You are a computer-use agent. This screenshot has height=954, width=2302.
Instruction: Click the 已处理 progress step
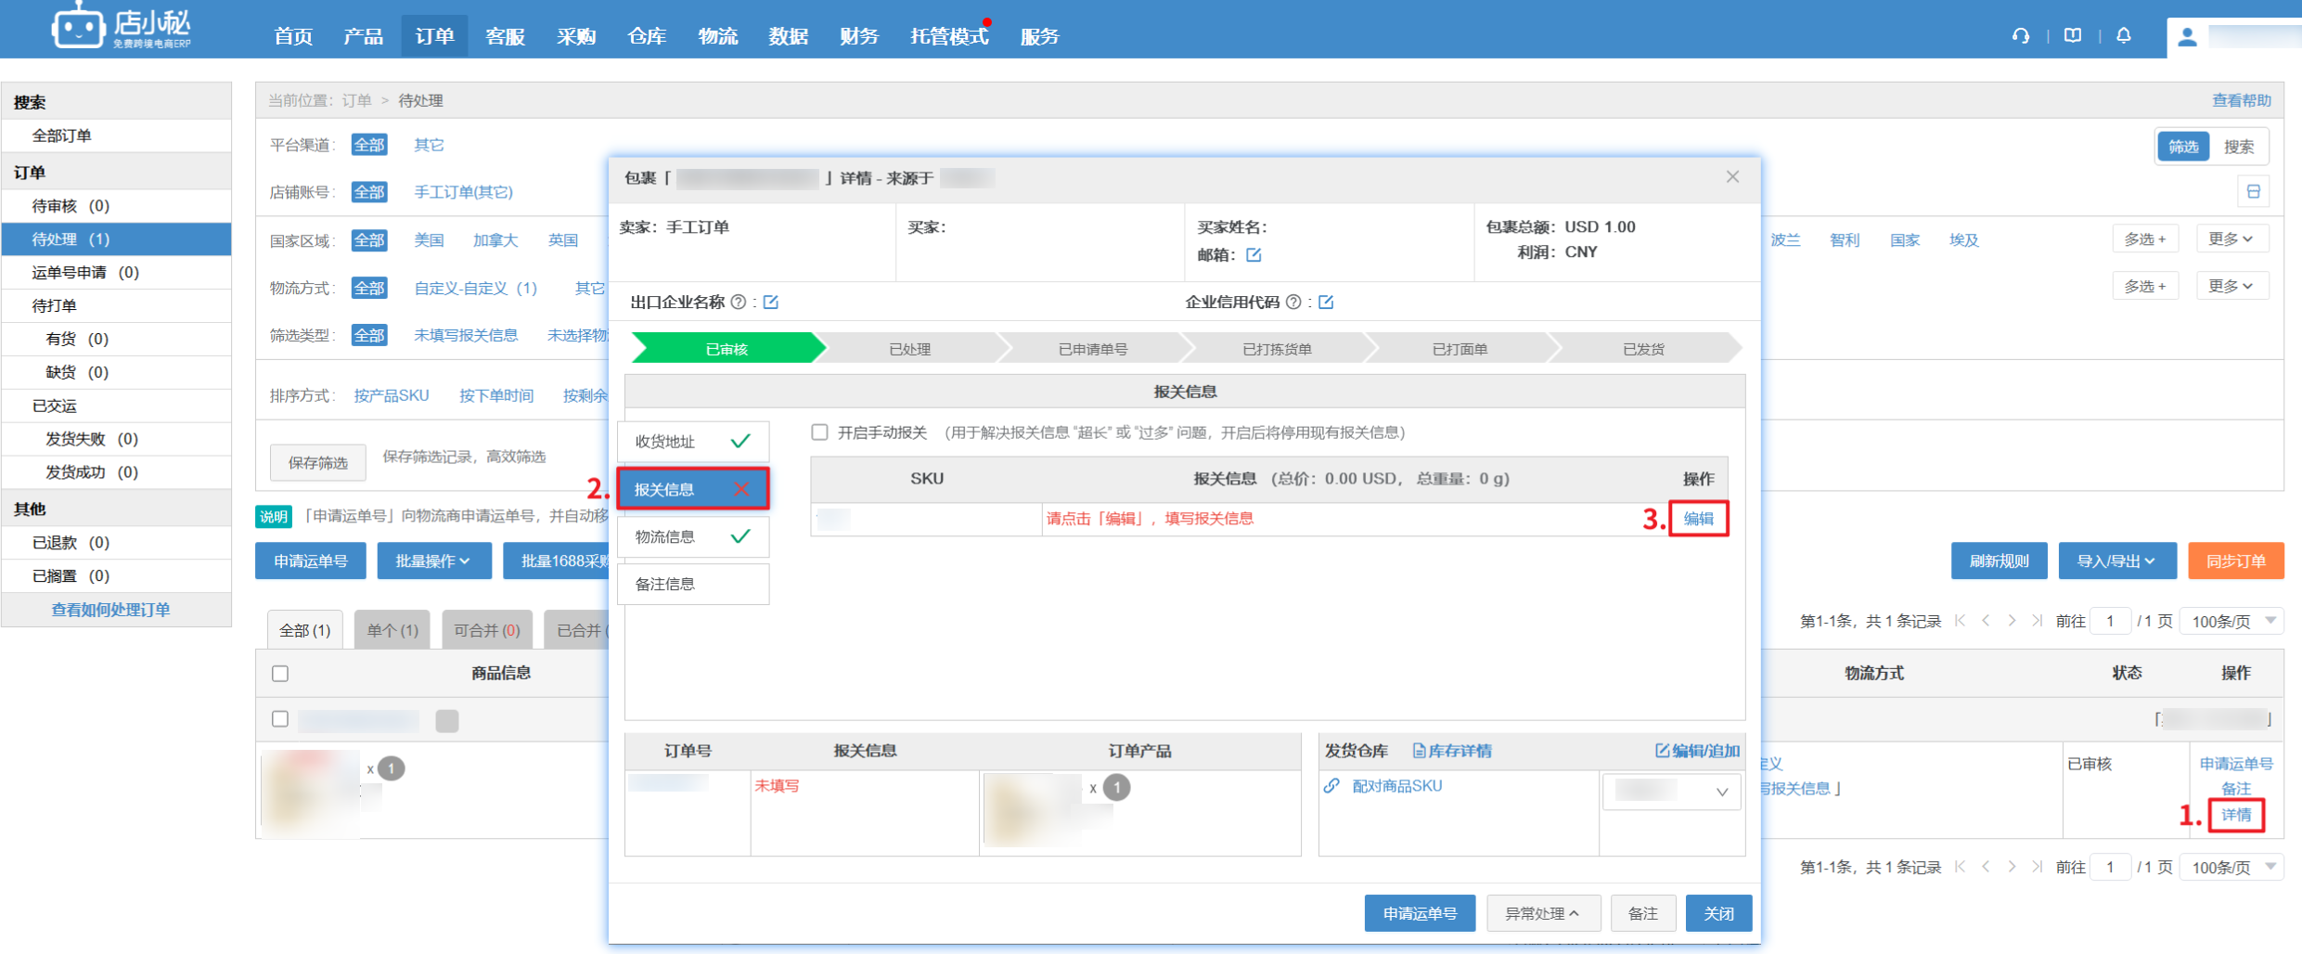pyautogui.click(x=909, y=349)
